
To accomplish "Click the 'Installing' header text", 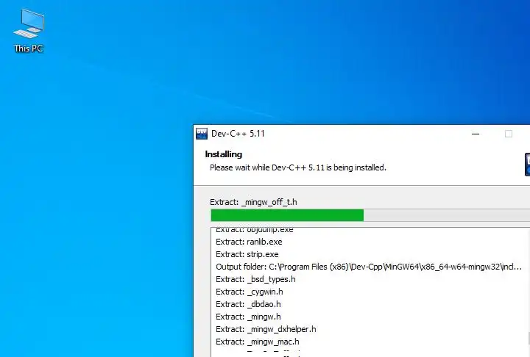I will point(224,154).
